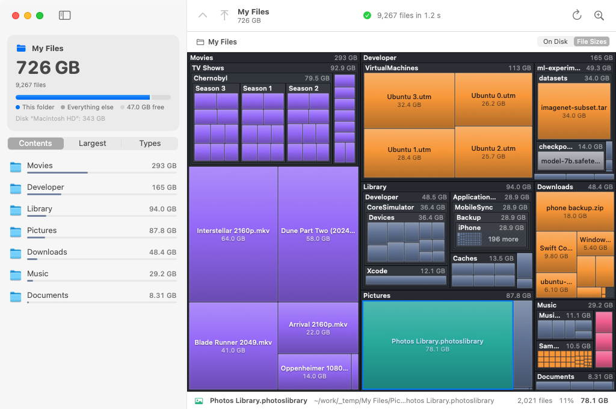Select Oppenheimer 1080 treemap block

pyautogui.click(x=314, y=372)
